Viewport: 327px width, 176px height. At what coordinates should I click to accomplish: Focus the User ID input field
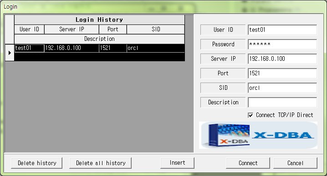[282, 30]
